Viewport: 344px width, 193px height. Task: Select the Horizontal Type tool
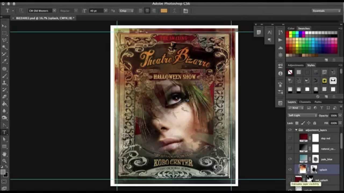(x=4, y=132)
